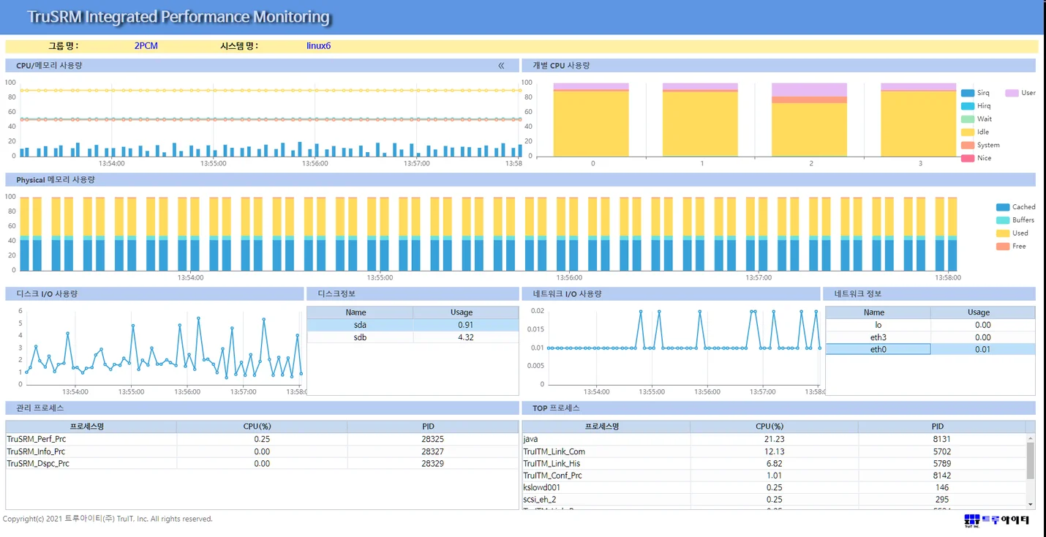The image size is (1046, 537).
Task: Click the CPU 2 stacked bar
Action: 810,120
